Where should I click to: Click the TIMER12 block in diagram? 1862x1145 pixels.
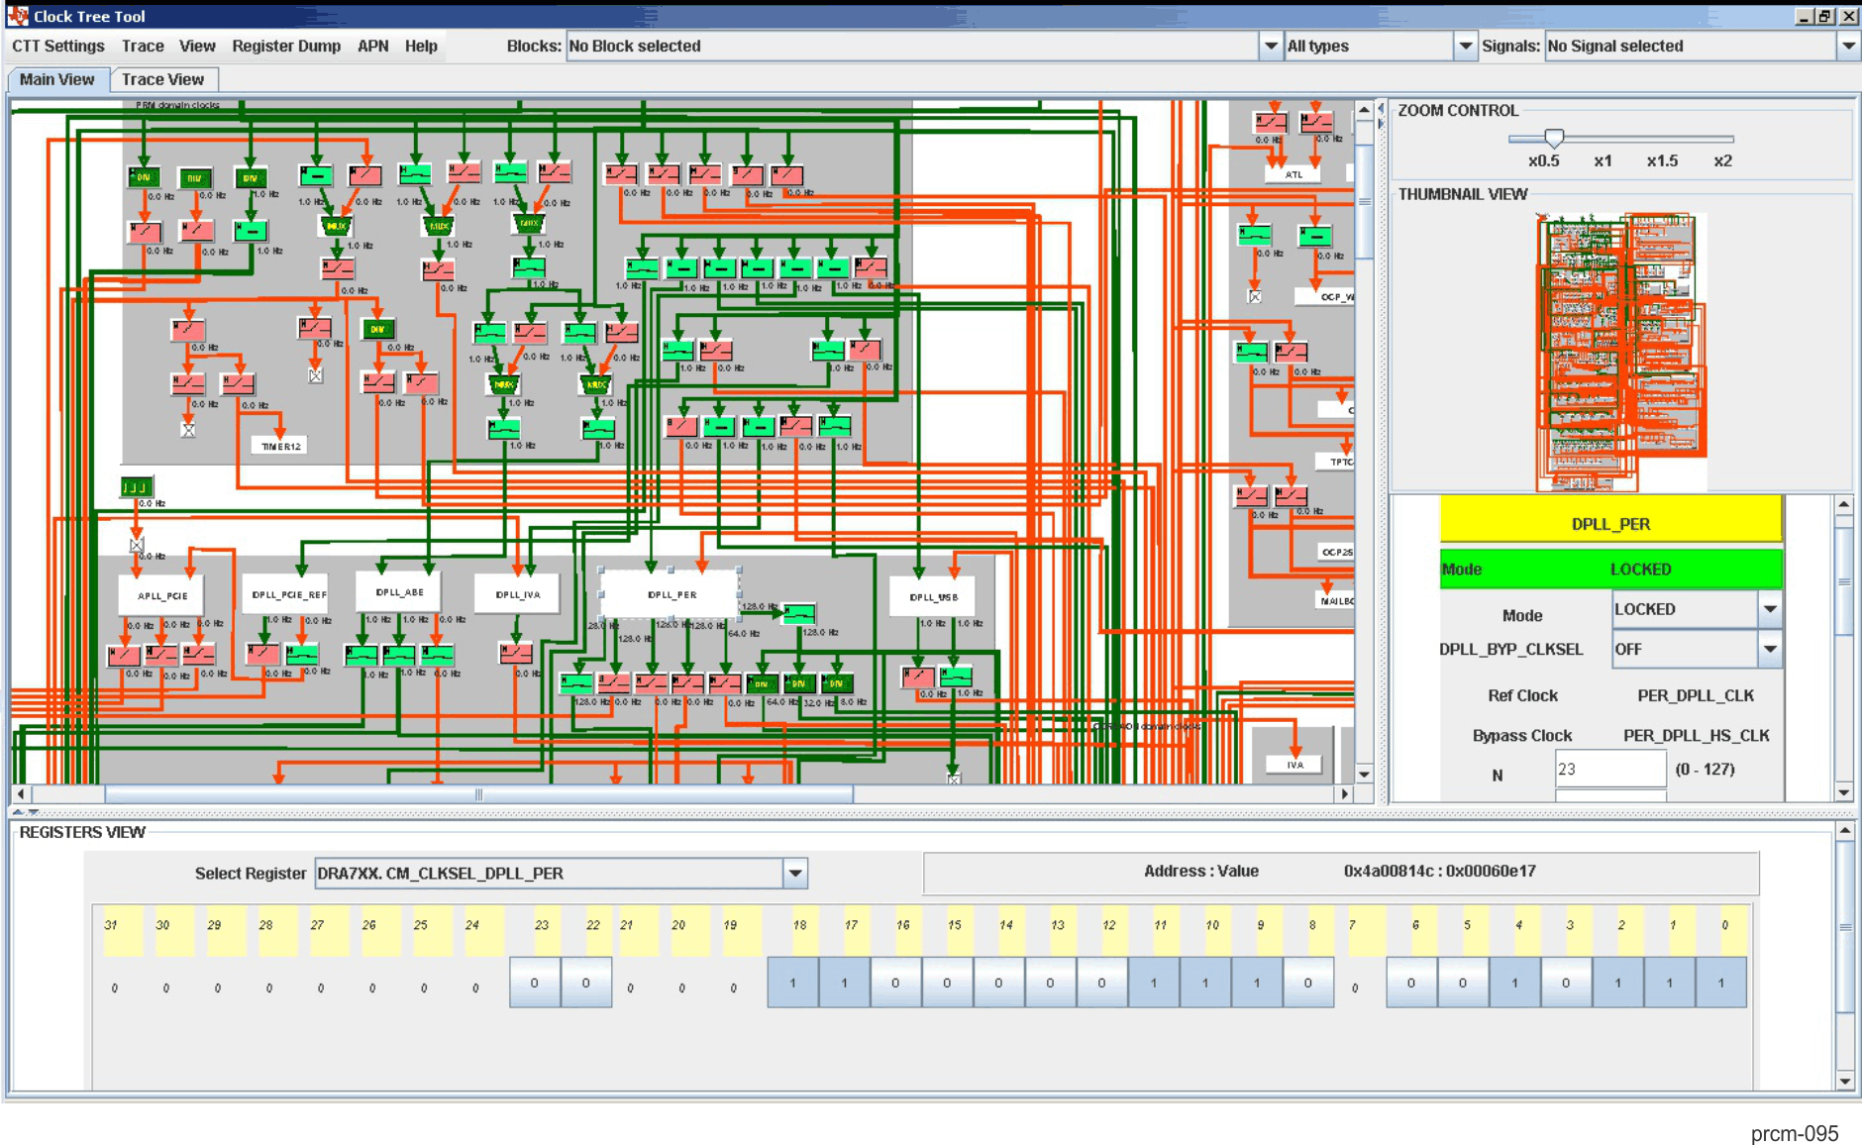tap(280, 446)
